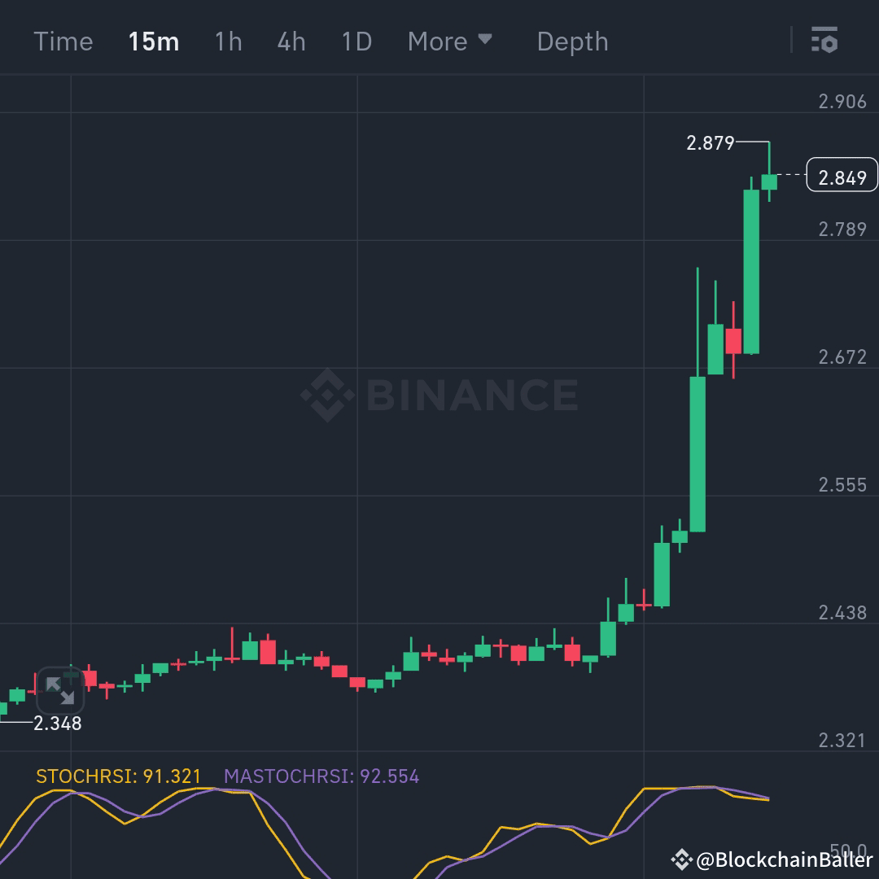The image size is (879, 879).
Task: Switch to the 1h timeframe tab
Action: pyautogui.click(x=227, y=42)
